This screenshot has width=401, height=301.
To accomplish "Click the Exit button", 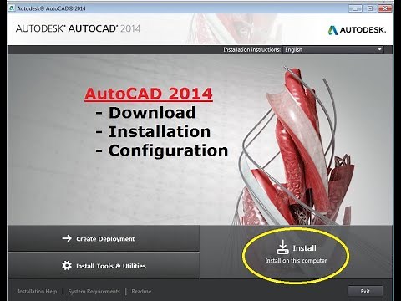I will tap(365, 292).
